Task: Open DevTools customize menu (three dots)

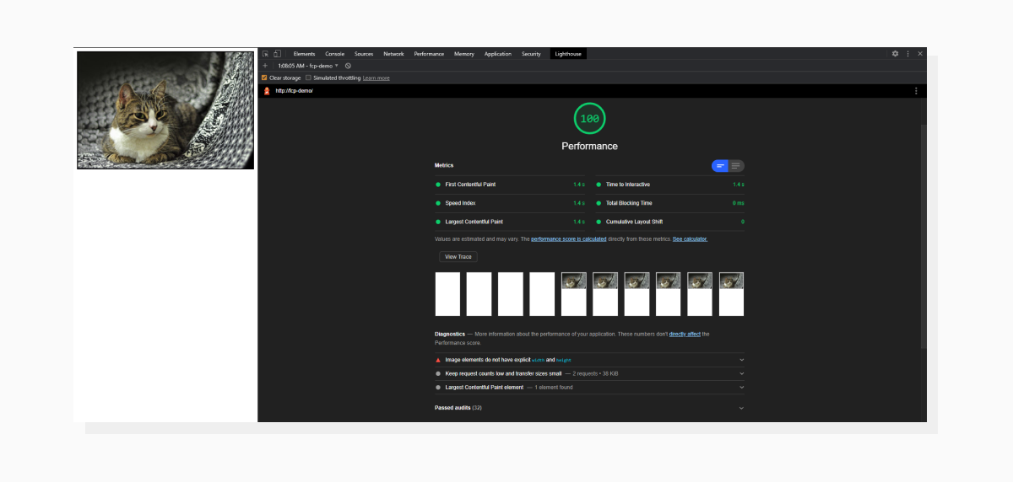Action: [907, 53]
